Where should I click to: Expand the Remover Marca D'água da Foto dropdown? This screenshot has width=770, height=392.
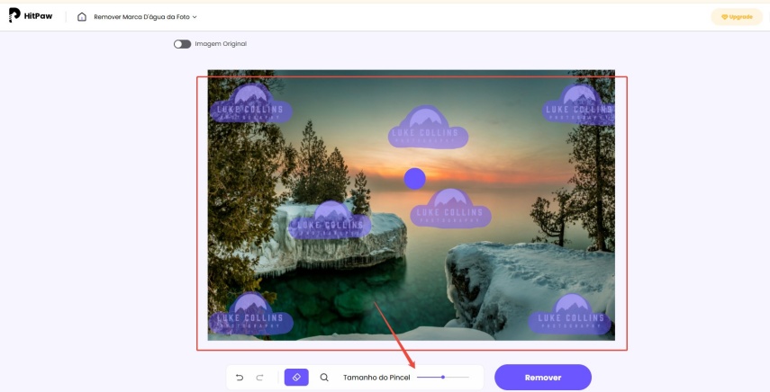[x=145, y=17]
